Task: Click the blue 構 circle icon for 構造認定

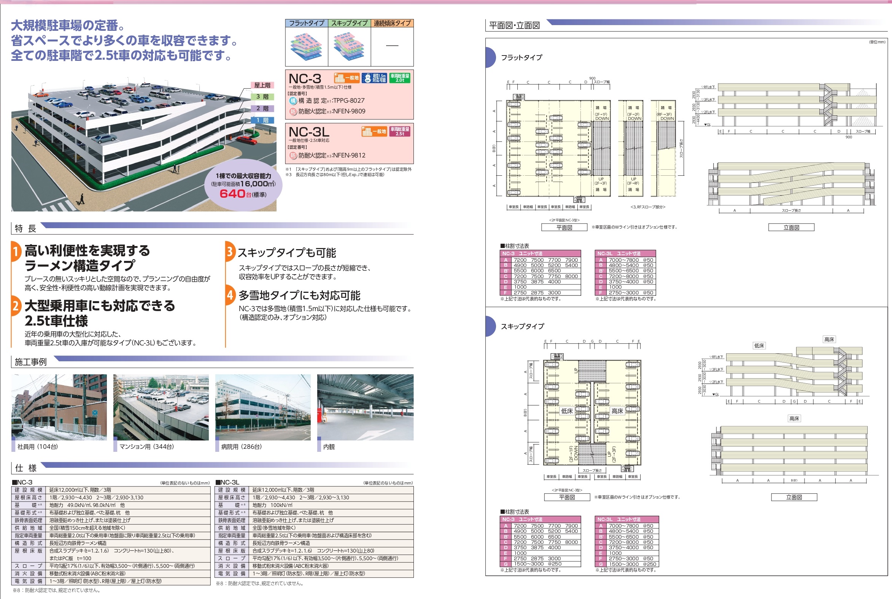Action: pyautogui.click(x=293, y=101)
